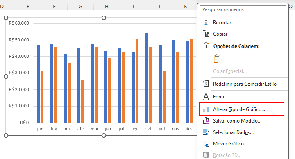Select column header K
This screenshot has height=159, width=295.
click(x=186, y=7)
